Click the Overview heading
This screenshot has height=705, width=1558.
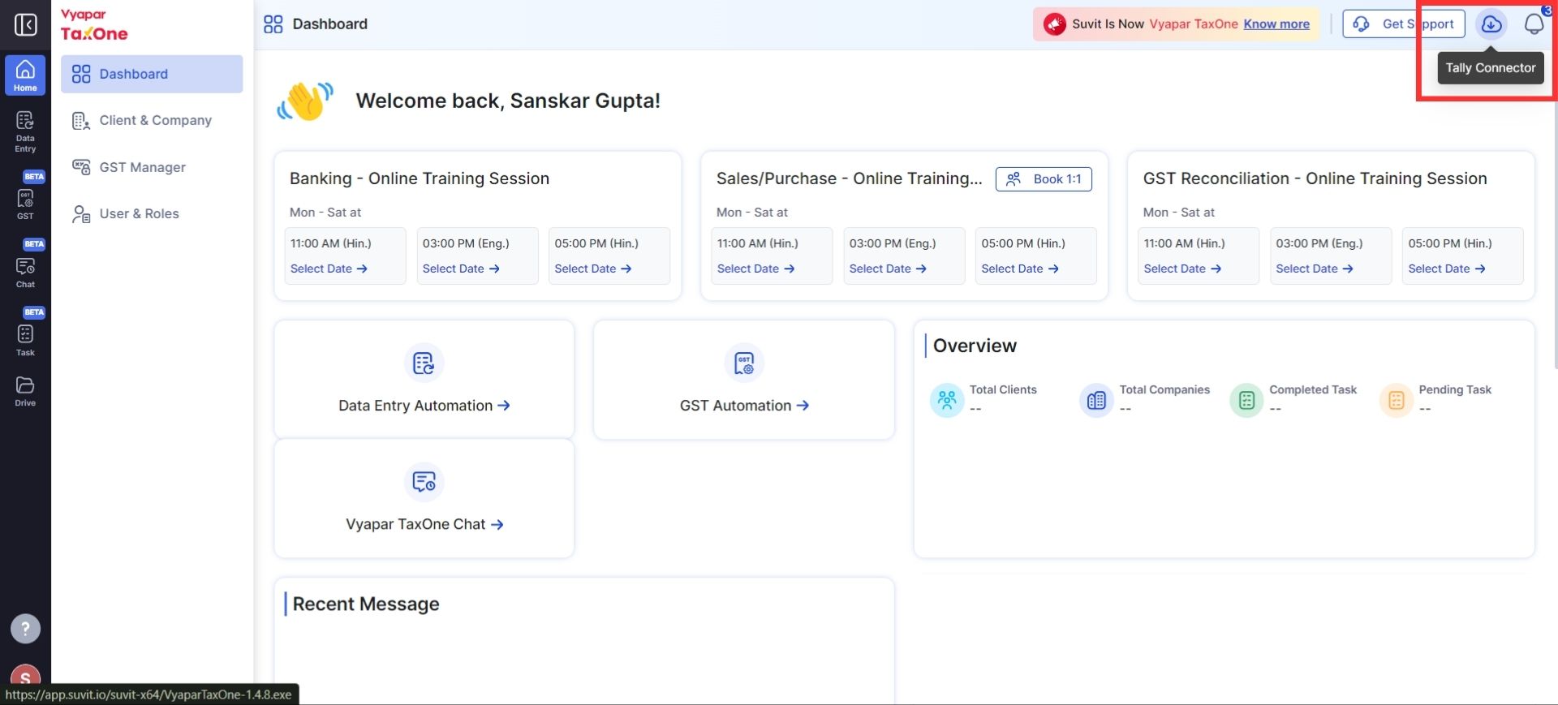pyautogui.click(x=975, y=346)
